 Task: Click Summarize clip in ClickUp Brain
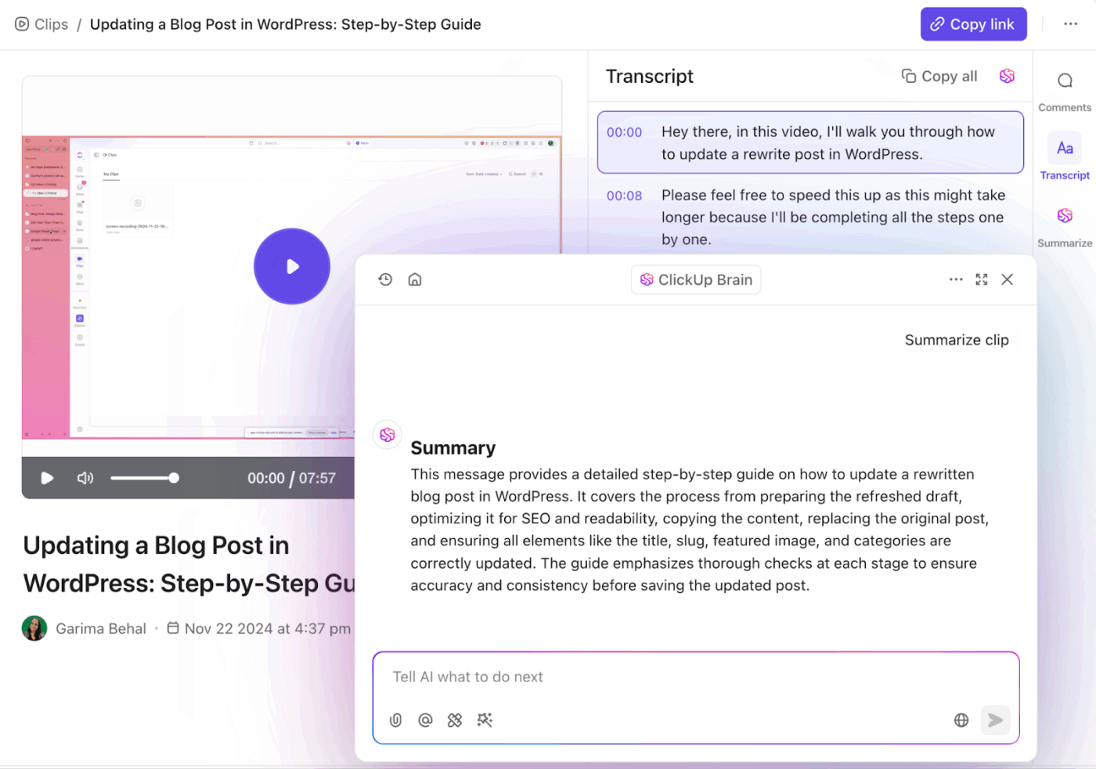pos(956,340)
